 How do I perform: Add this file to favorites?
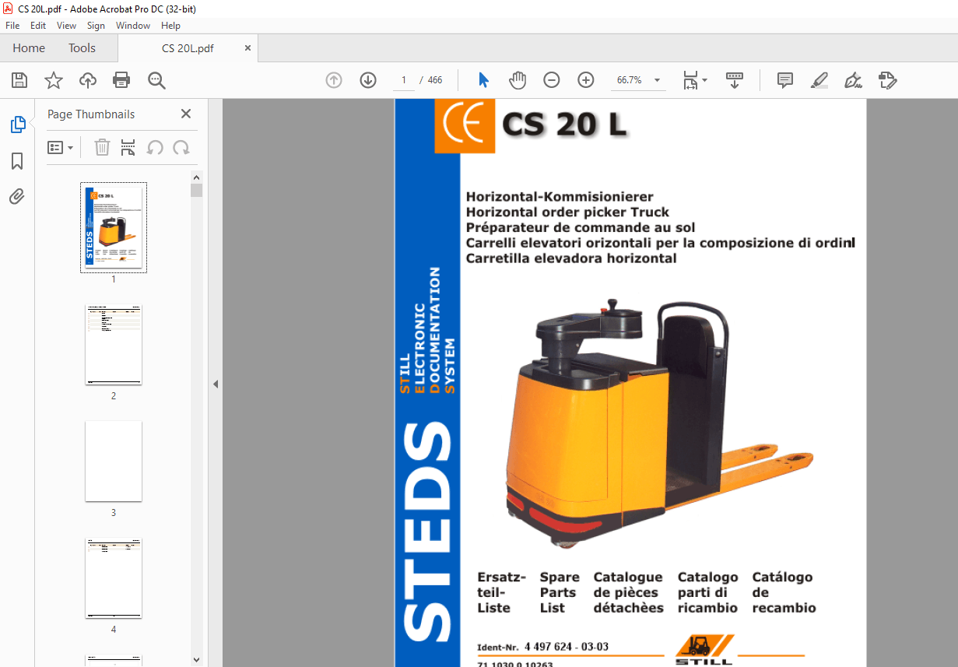point(53,80)
